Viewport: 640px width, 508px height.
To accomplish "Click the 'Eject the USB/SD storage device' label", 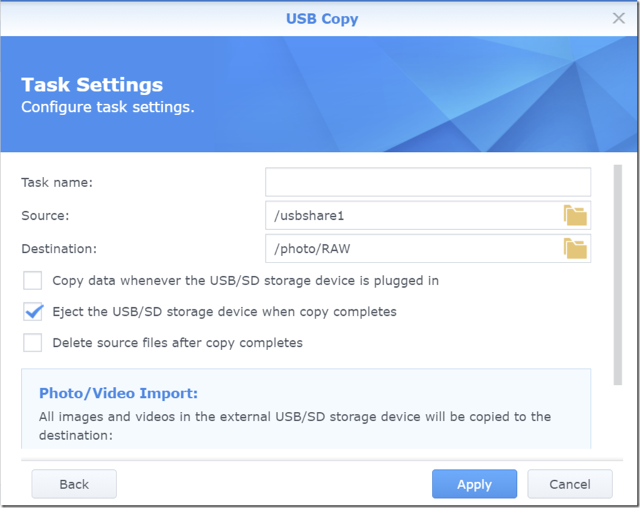I will point(225,312).
